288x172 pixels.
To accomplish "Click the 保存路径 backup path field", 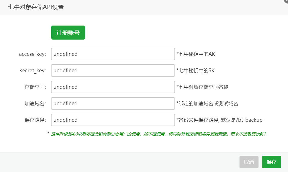I will (113, 120).
